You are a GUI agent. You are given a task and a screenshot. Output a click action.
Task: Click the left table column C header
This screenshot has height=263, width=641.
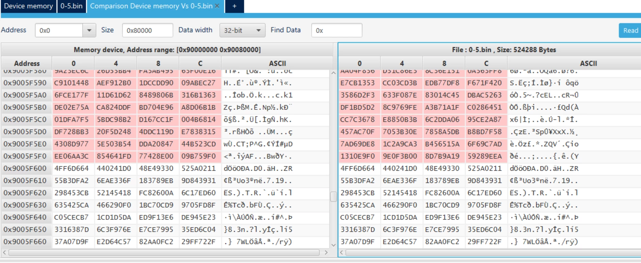pos(200,63)
